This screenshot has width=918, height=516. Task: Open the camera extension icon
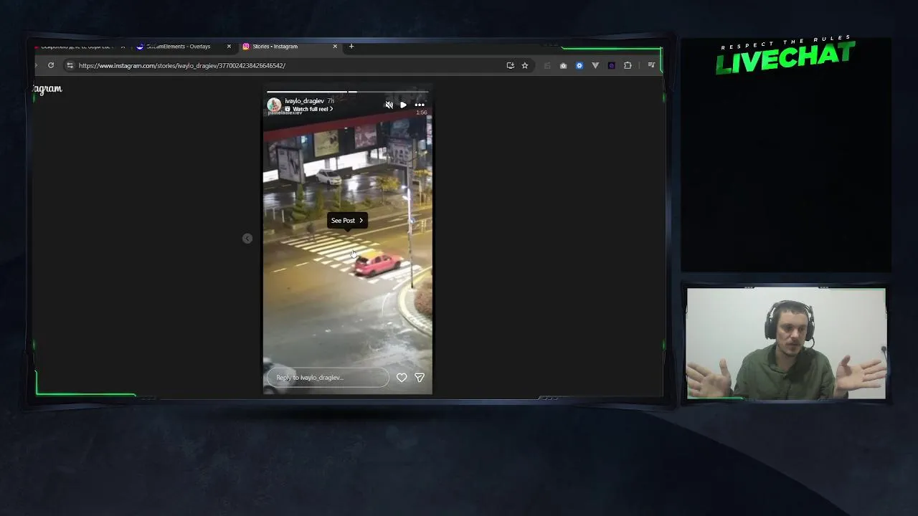pos(563,65)
